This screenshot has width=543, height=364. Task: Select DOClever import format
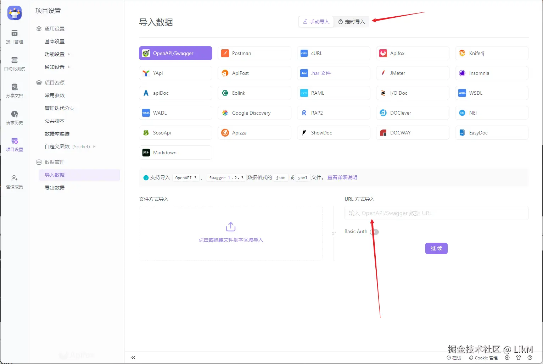[413, 113]
